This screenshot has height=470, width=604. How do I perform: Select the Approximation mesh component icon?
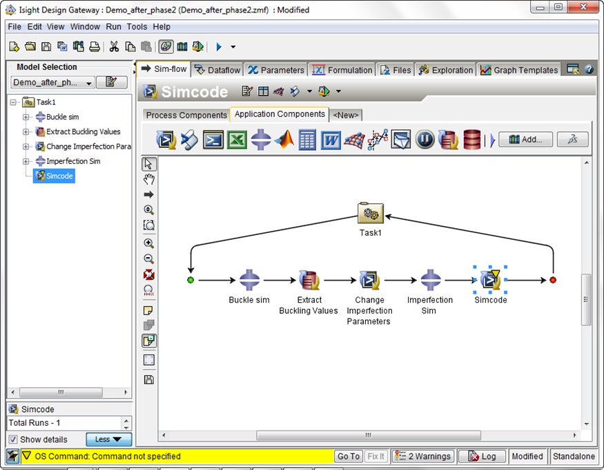pos(354,140)
